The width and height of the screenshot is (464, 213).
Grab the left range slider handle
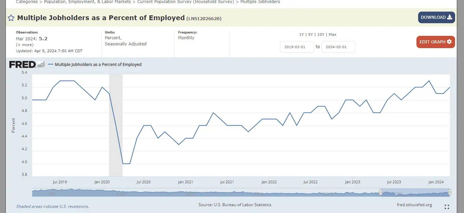point(381,193)
